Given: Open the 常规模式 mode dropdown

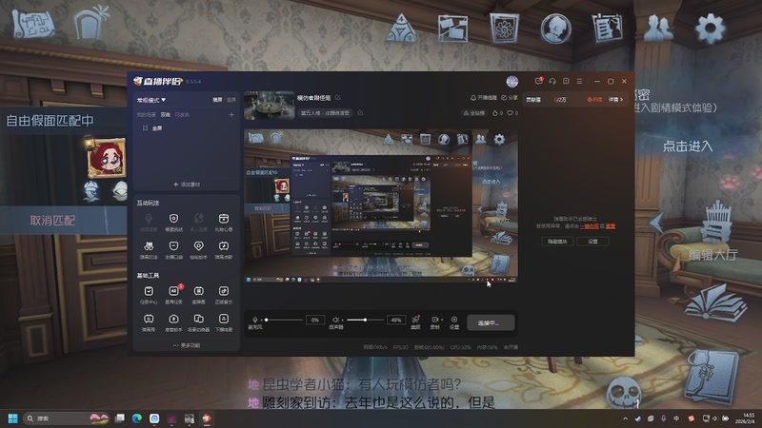Looking at the screenshot, I should (151, 100).
